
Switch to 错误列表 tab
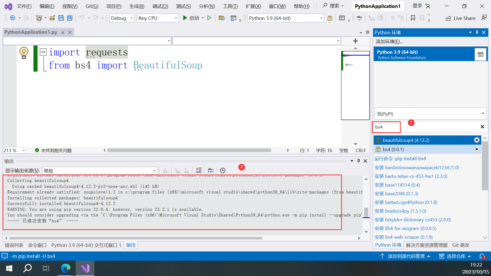[x=14, y=245]
